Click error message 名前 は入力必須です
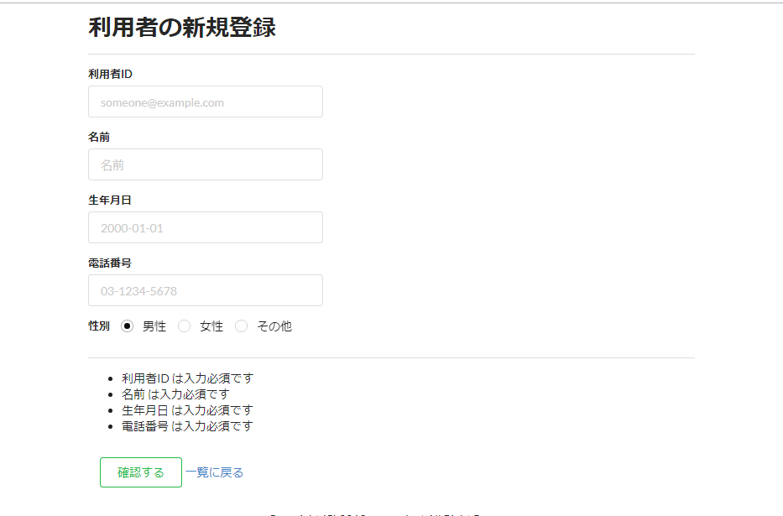Image resolution: width=783 pixels, height=516 pixels. click(x=175, y=394)
